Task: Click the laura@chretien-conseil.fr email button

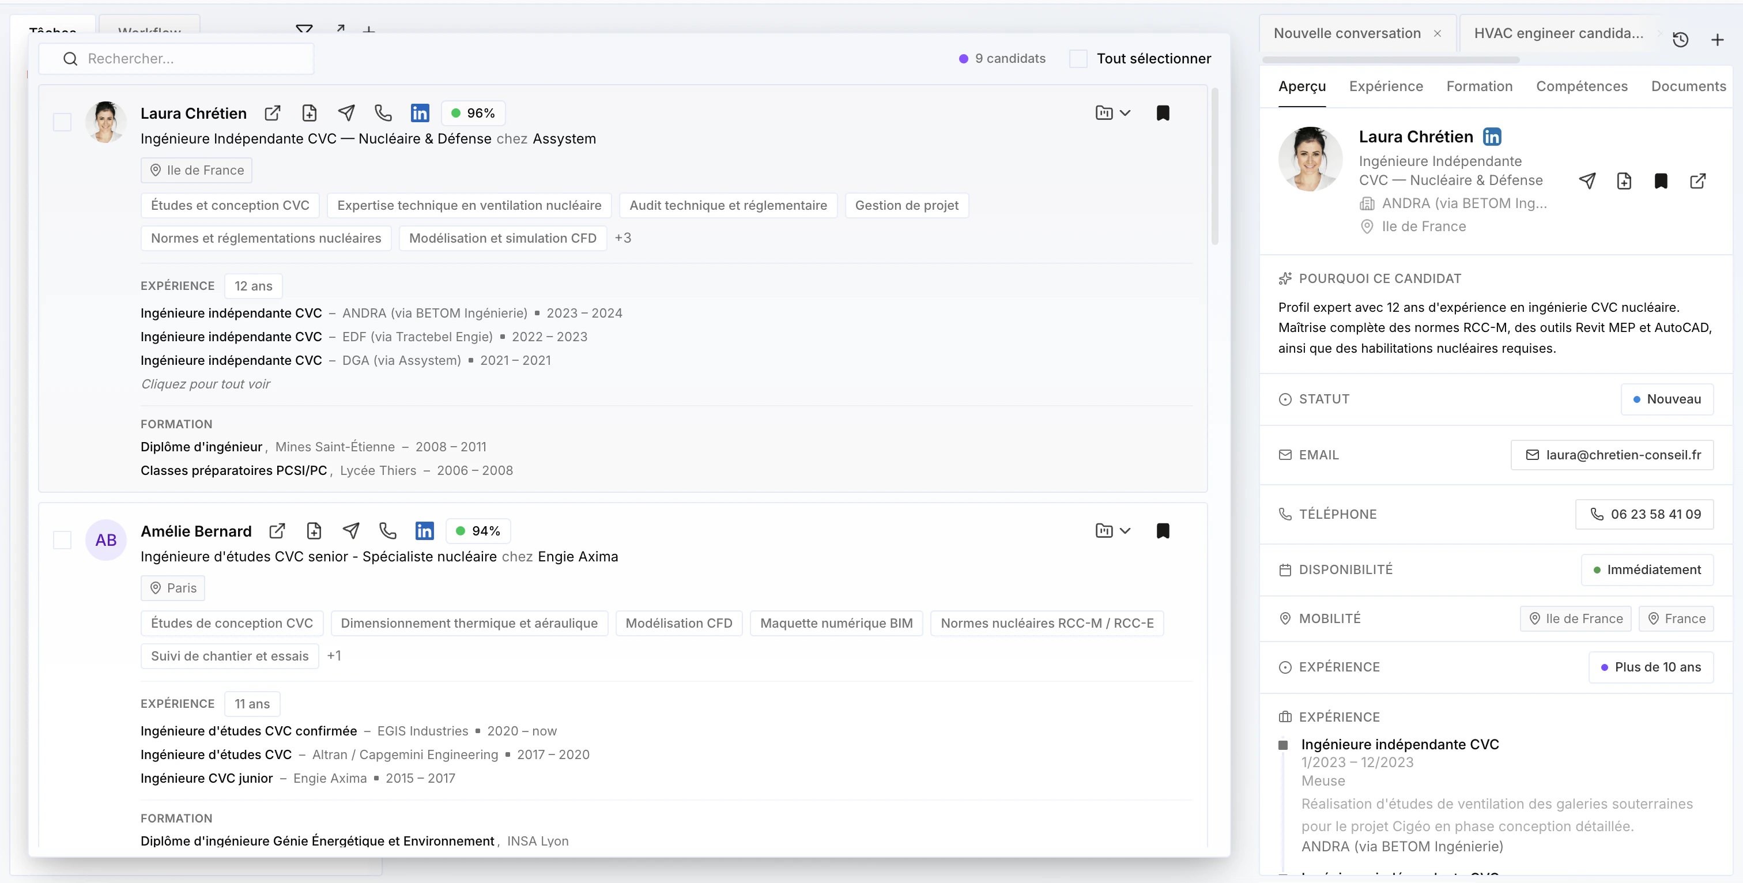Action: (1612, 455)
